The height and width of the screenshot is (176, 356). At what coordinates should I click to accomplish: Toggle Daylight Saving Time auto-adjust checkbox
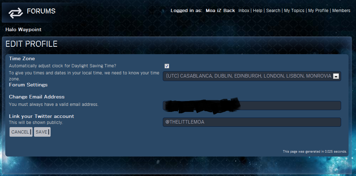(x=167, y=66)
